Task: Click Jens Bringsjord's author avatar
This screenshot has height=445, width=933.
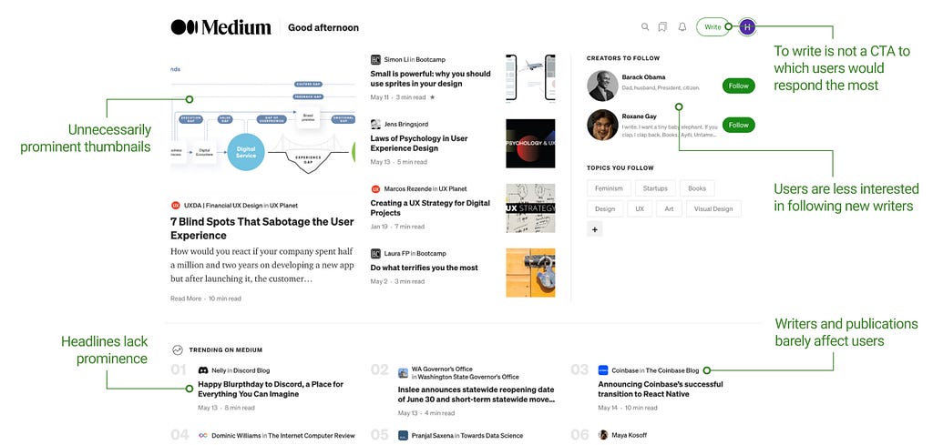Action: tap(375, 124)
